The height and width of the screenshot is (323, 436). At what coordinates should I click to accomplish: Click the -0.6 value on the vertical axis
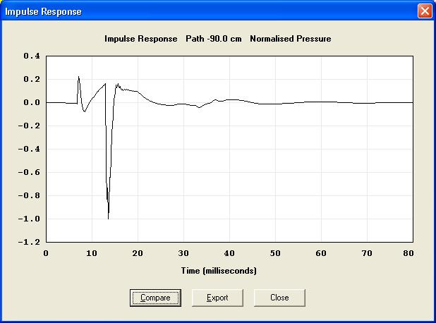(x=29, y=172)
